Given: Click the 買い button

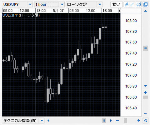Looking at the screenshot, I should point(117,4).
